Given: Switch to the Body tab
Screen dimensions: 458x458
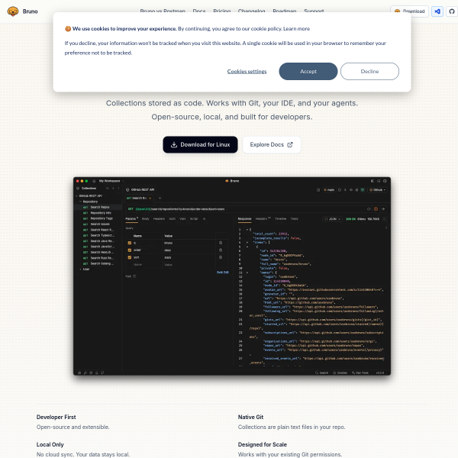Looking at the screenshot, I should [x=146, y=219].
